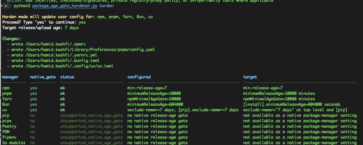
Task: Click configured 'min-release-age=7' in npm row
Action: click(x=147, y=88)
